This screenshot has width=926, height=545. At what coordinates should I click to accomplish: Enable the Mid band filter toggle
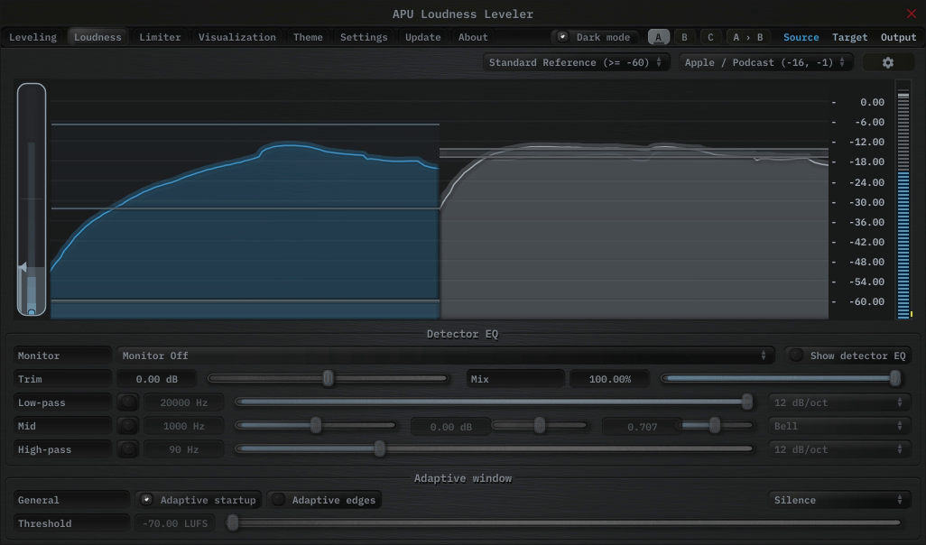pyautogui.click(x=128, y=426)
